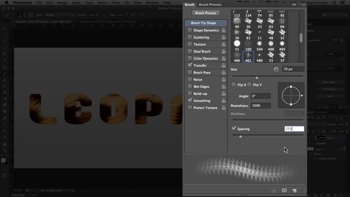This screenshot has height=197, width=350.
Task: Lock the Wet Edges setting
Action: pyautogui.click(x=224, y=86)
